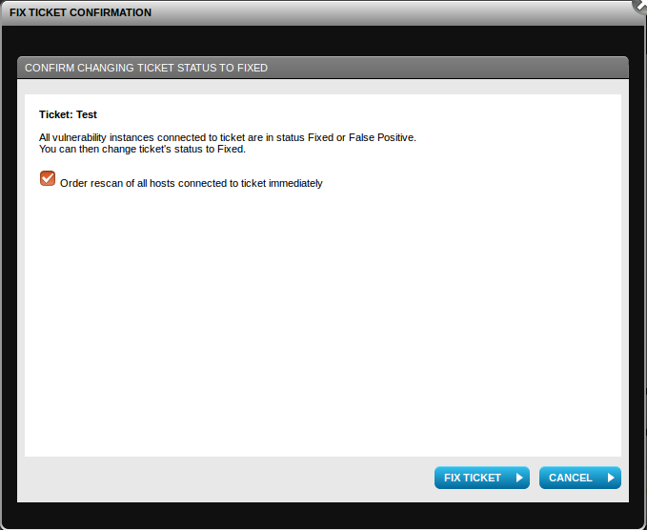This screenshot has width=647, height=530.
Task: Click the arrow icon on CANCEL
Action: (x=611, y=478)
